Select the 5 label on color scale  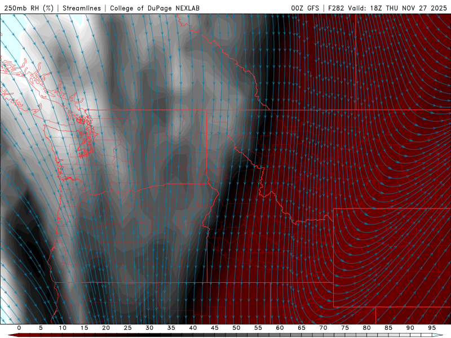pyautogui.click(x=41, y=328)
